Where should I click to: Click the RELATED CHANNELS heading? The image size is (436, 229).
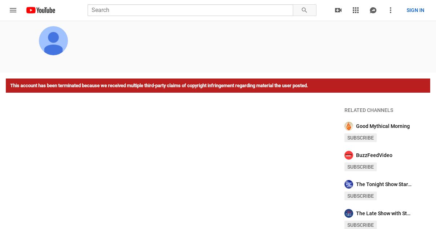point(369,110)
